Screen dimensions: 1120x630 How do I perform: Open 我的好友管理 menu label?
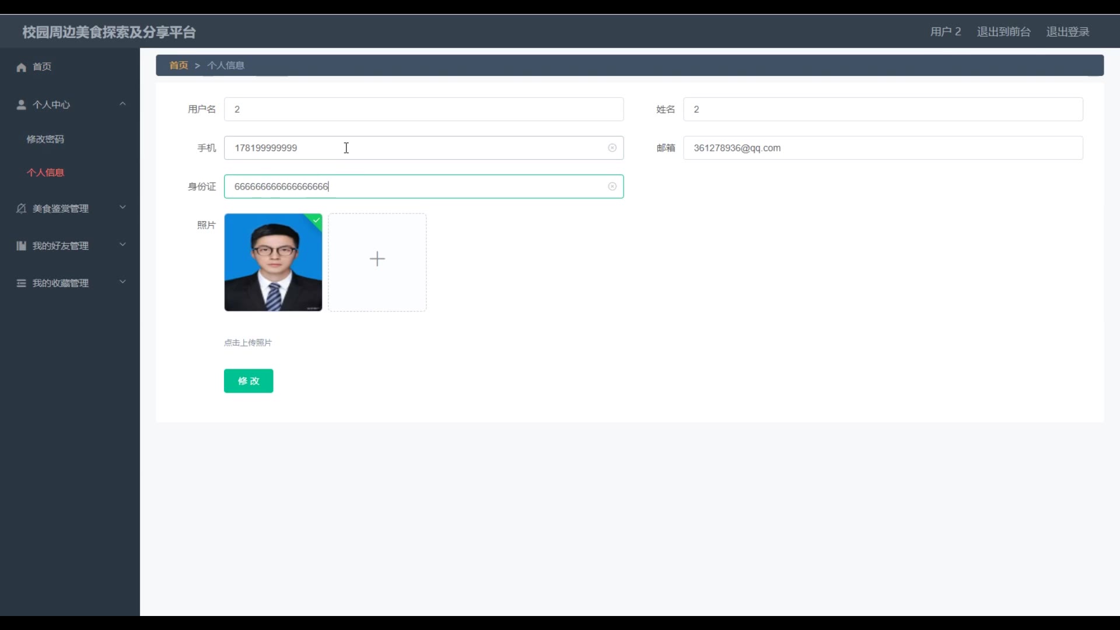pos(61,246)
